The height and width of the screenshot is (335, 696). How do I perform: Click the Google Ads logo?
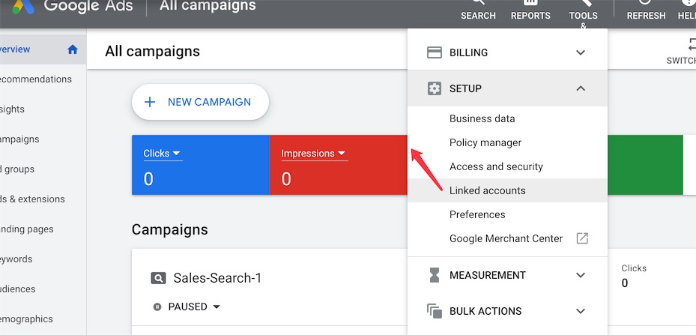pyautogui.click(x=23, y=6)
